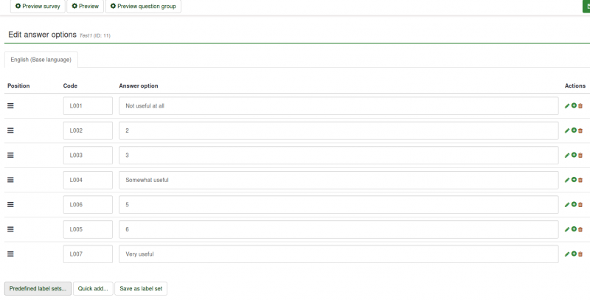
Task: Open the Predefined label sets dialog
Action: 38,288
